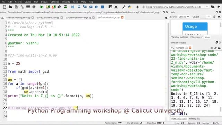Screen dimensions: 222x125
Task: Change to the parent directory
Action: pyautogui.click(x=219, y=7)
